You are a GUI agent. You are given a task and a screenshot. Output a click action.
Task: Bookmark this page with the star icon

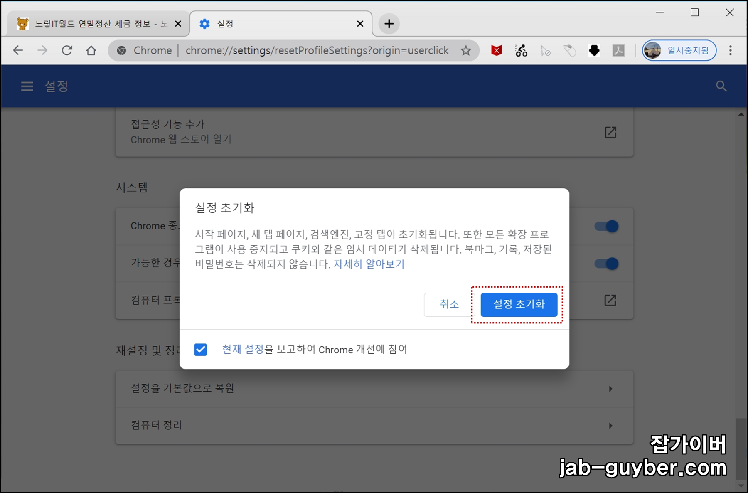coord(466,50)
